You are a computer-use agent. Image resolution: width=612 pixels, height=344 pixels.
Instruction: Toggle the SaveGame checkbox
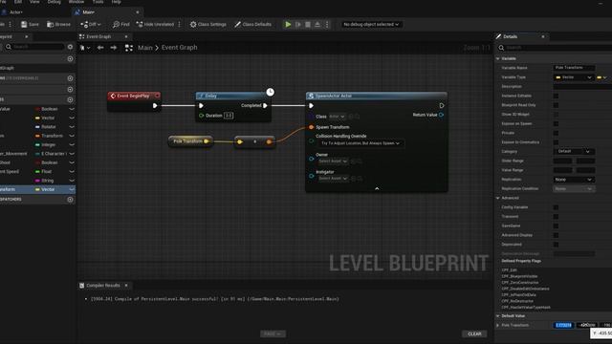(x=556, y=226)
